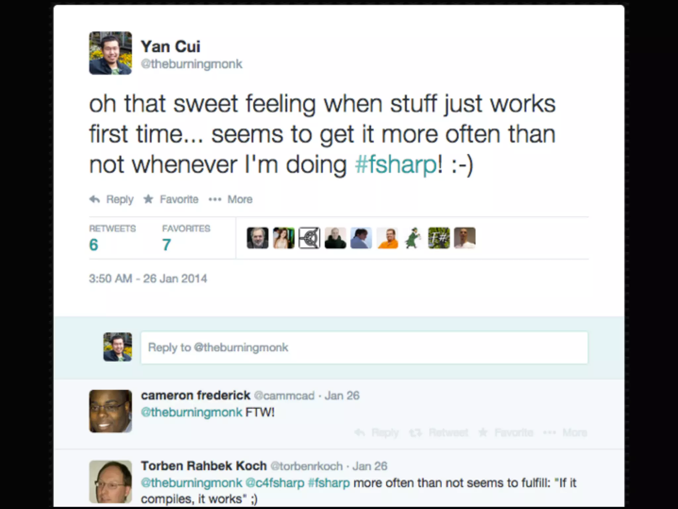This screenshot has height=509, width=678.
Task: Click the #fsharp hashtag in the main tweet
Action: [396, 165]
